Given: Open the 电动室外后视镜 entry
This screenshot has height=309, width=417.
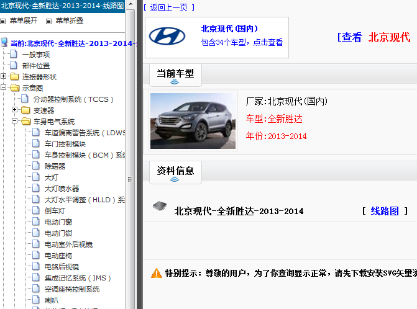Looking at the screenshot, I should pyautogui.click(x=68, y=244).
